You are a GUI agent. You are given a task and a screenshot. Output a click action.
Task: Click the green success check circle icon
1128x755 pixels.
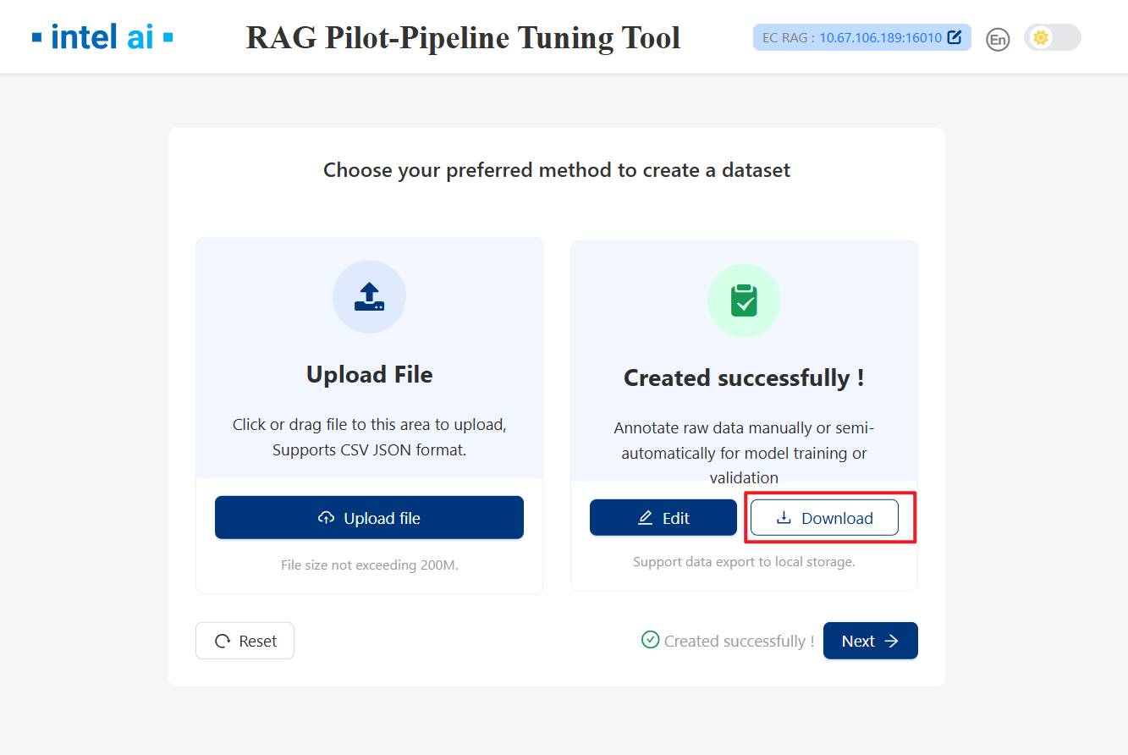coord(650,640)
